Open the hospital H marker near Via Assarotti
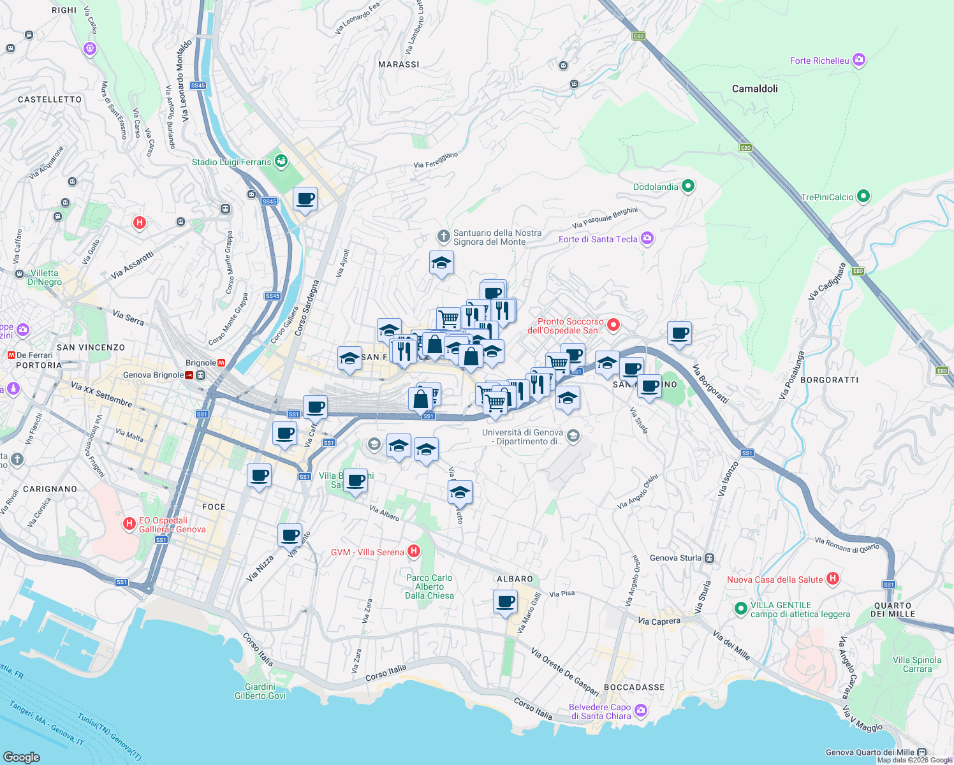Screen dimensions: 954x765 (140, 222)
